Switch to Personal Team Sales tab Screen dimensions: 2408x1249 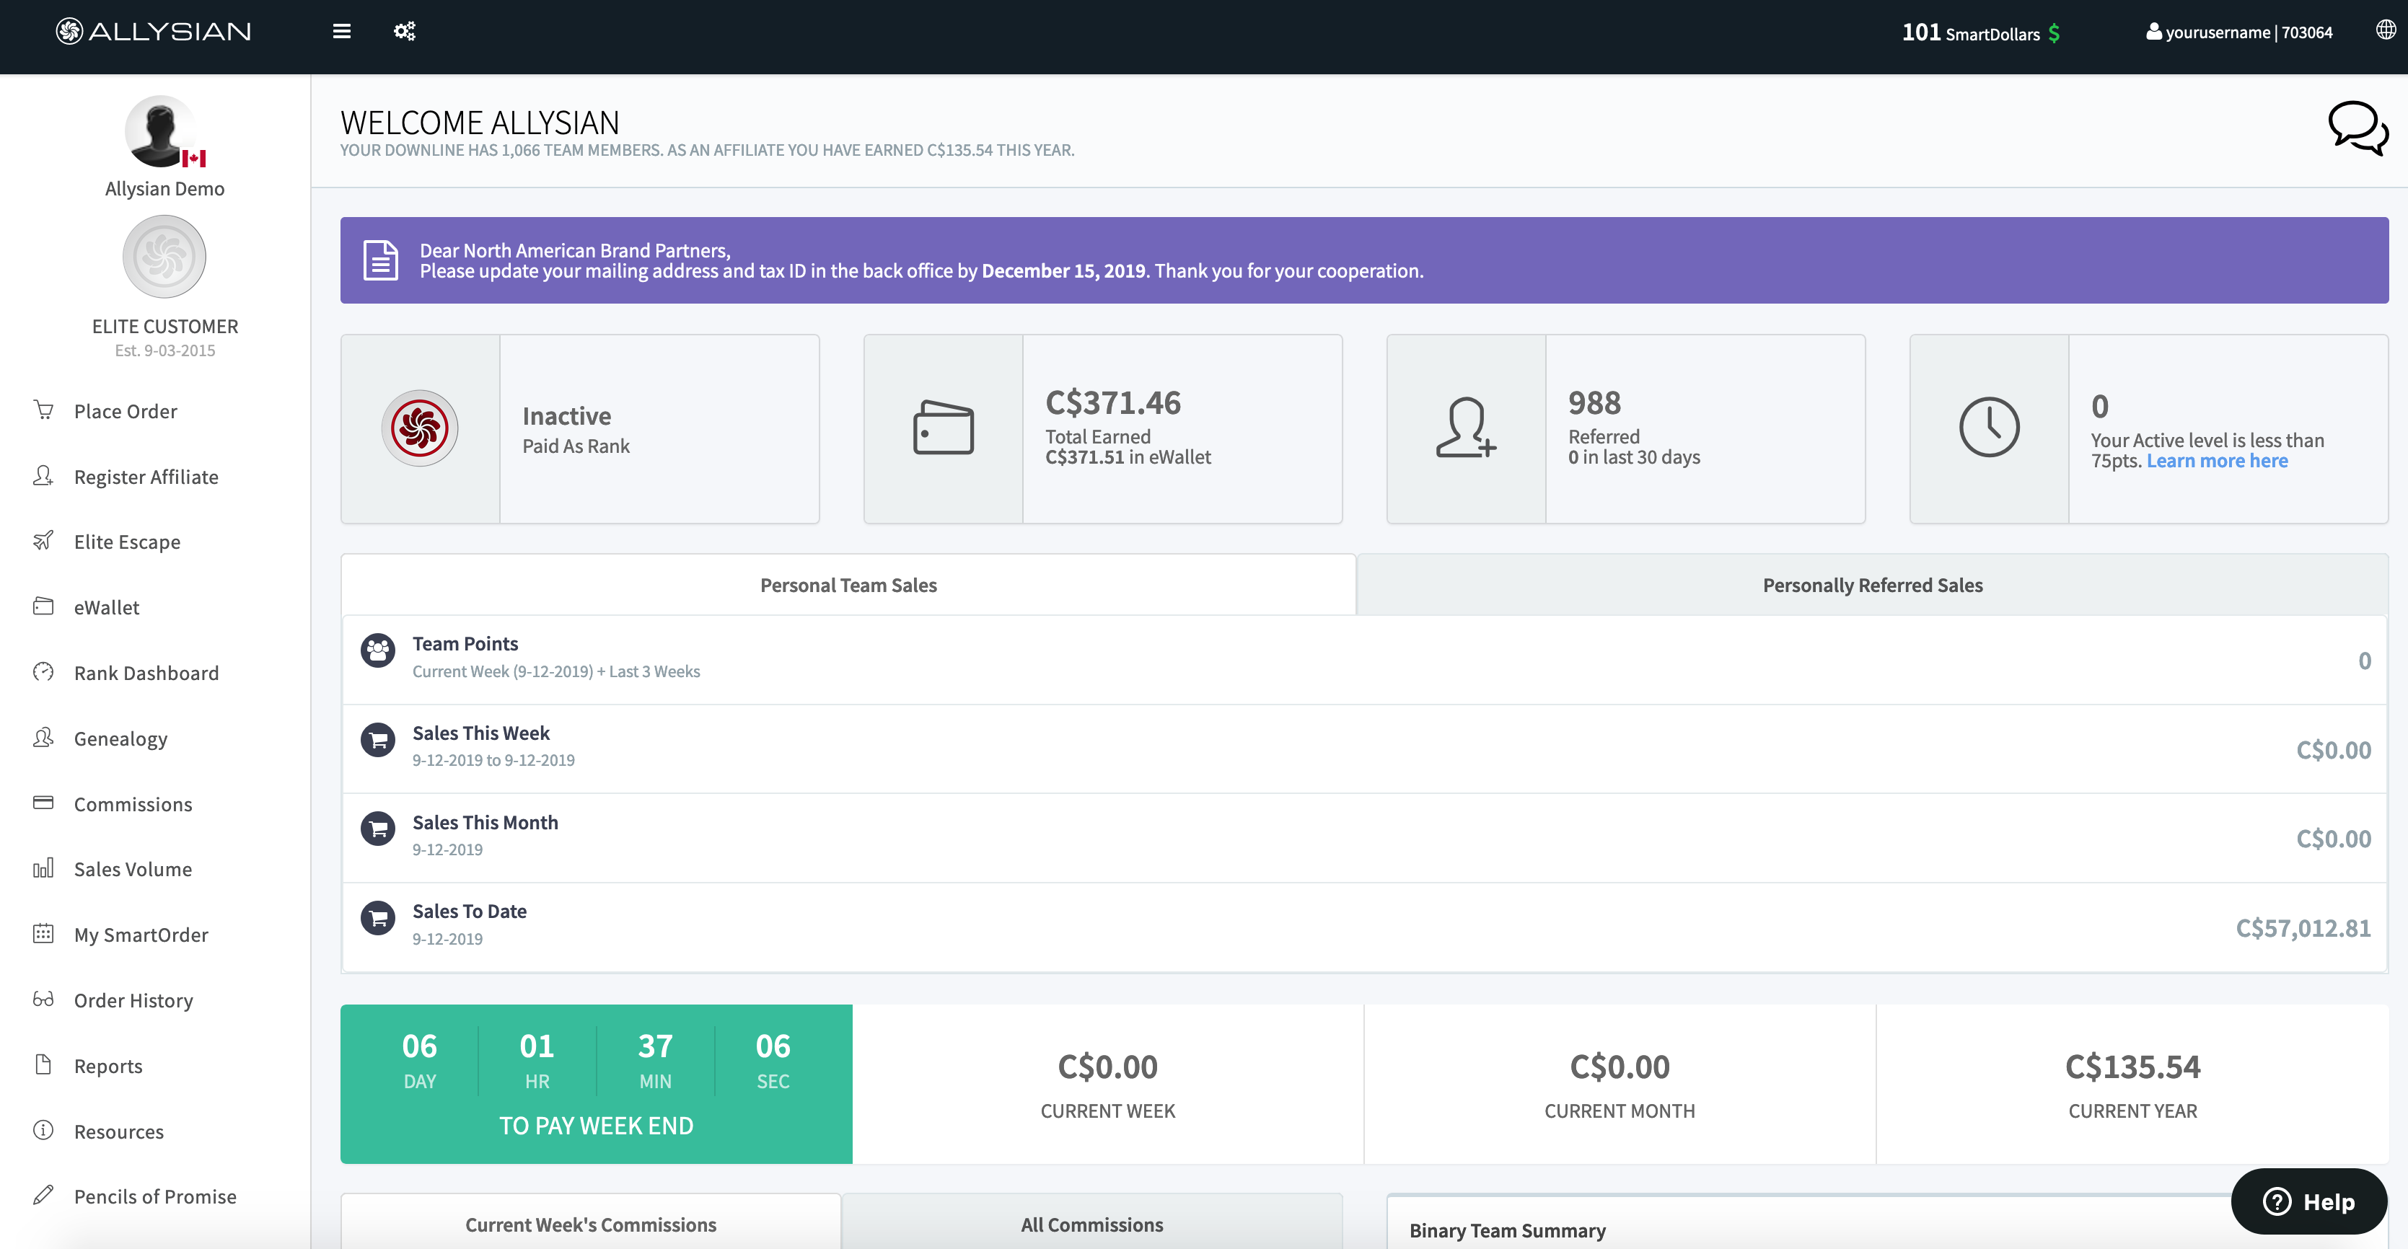click(849, 585)
